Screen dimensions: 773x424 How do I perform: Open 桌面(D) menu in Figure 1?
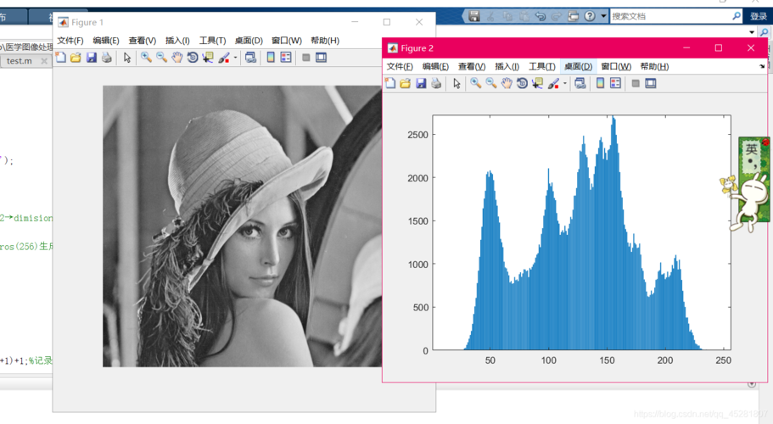tap(249, 41)
